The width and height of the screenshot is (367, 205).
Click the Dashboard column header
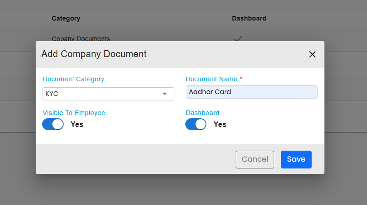[249, 19]
